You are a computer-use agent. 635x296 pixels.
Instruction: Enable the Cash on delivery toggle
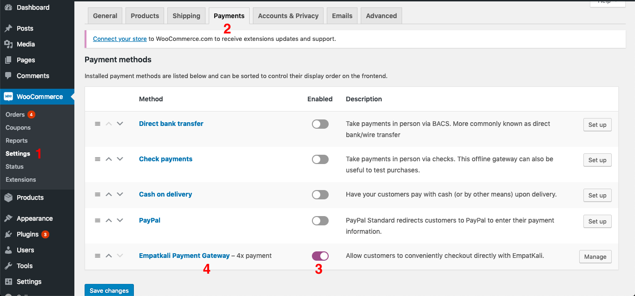pos(320,195)
